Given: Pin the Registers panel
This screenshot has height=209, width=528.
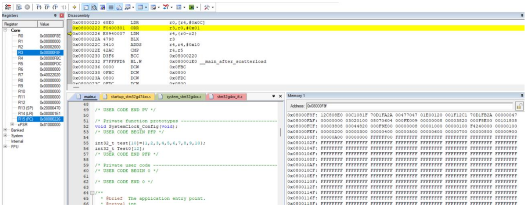Looking at the screenshot, I should (x=55, y=16).
